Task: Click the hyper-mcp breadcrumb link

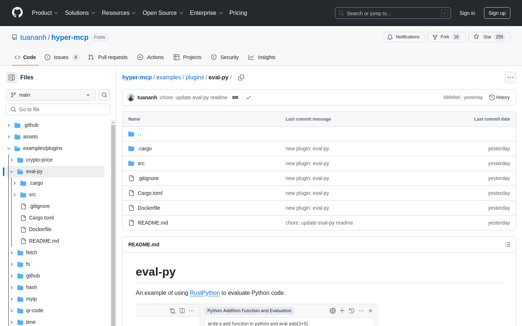Action: [137, 77]
